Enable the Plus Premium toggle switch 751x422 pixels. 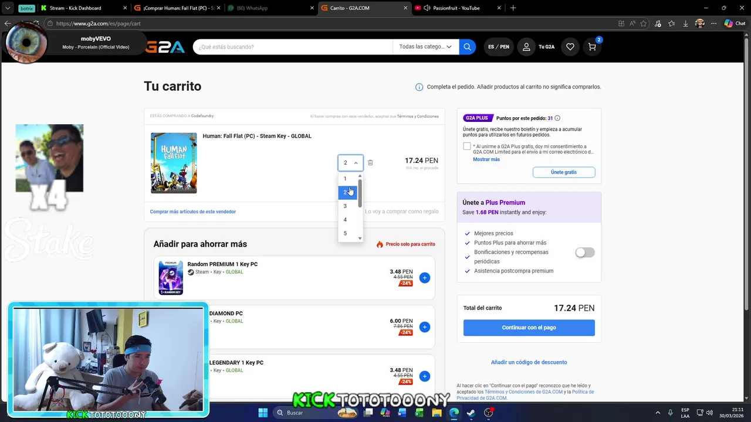pyautogui.click(x=585, y=253)
